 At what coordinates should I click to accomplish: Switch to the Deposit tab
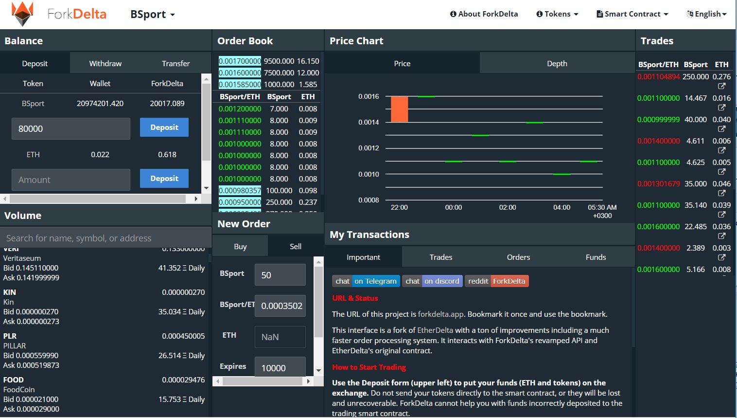coord(35,63)
